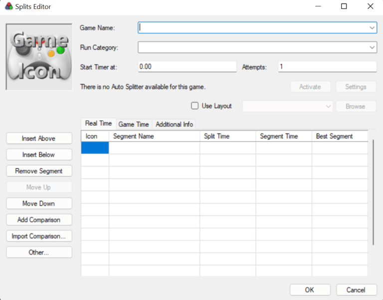Click the Browse layout button

tap(356, 106)
